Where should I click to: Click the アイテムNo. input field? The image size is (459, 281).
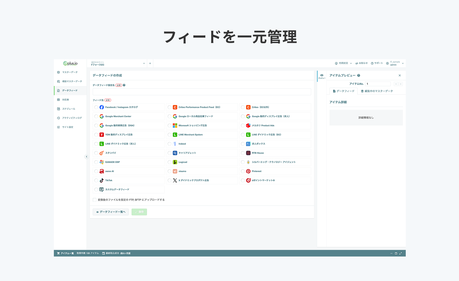[x=378, y=84]
